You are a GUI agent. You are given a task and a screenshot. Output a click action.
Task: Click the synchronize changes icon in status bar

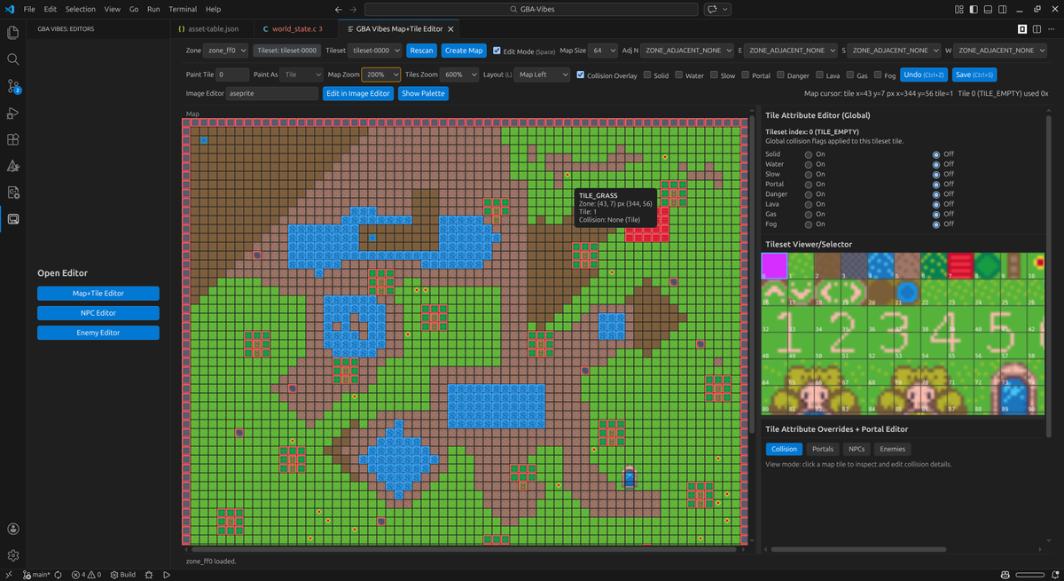click(x=59, y=575)
